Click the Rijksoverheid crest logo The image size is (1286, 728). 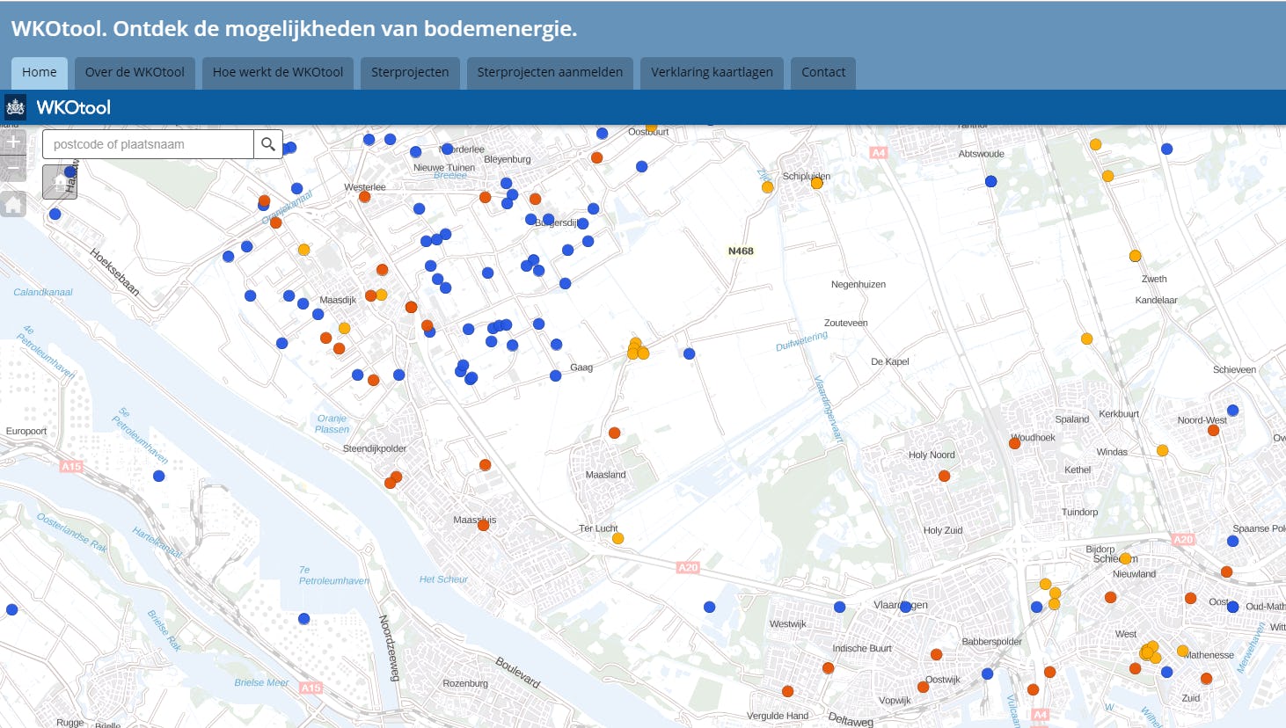tap(16, 107)
